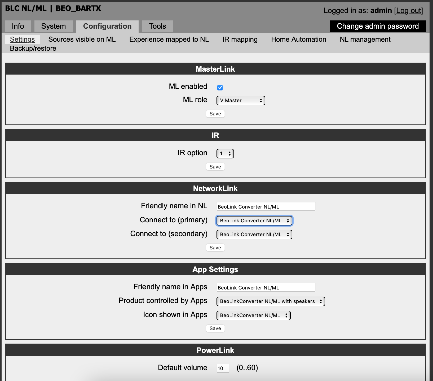Open Icon shown in Apps dropdown

254,315
